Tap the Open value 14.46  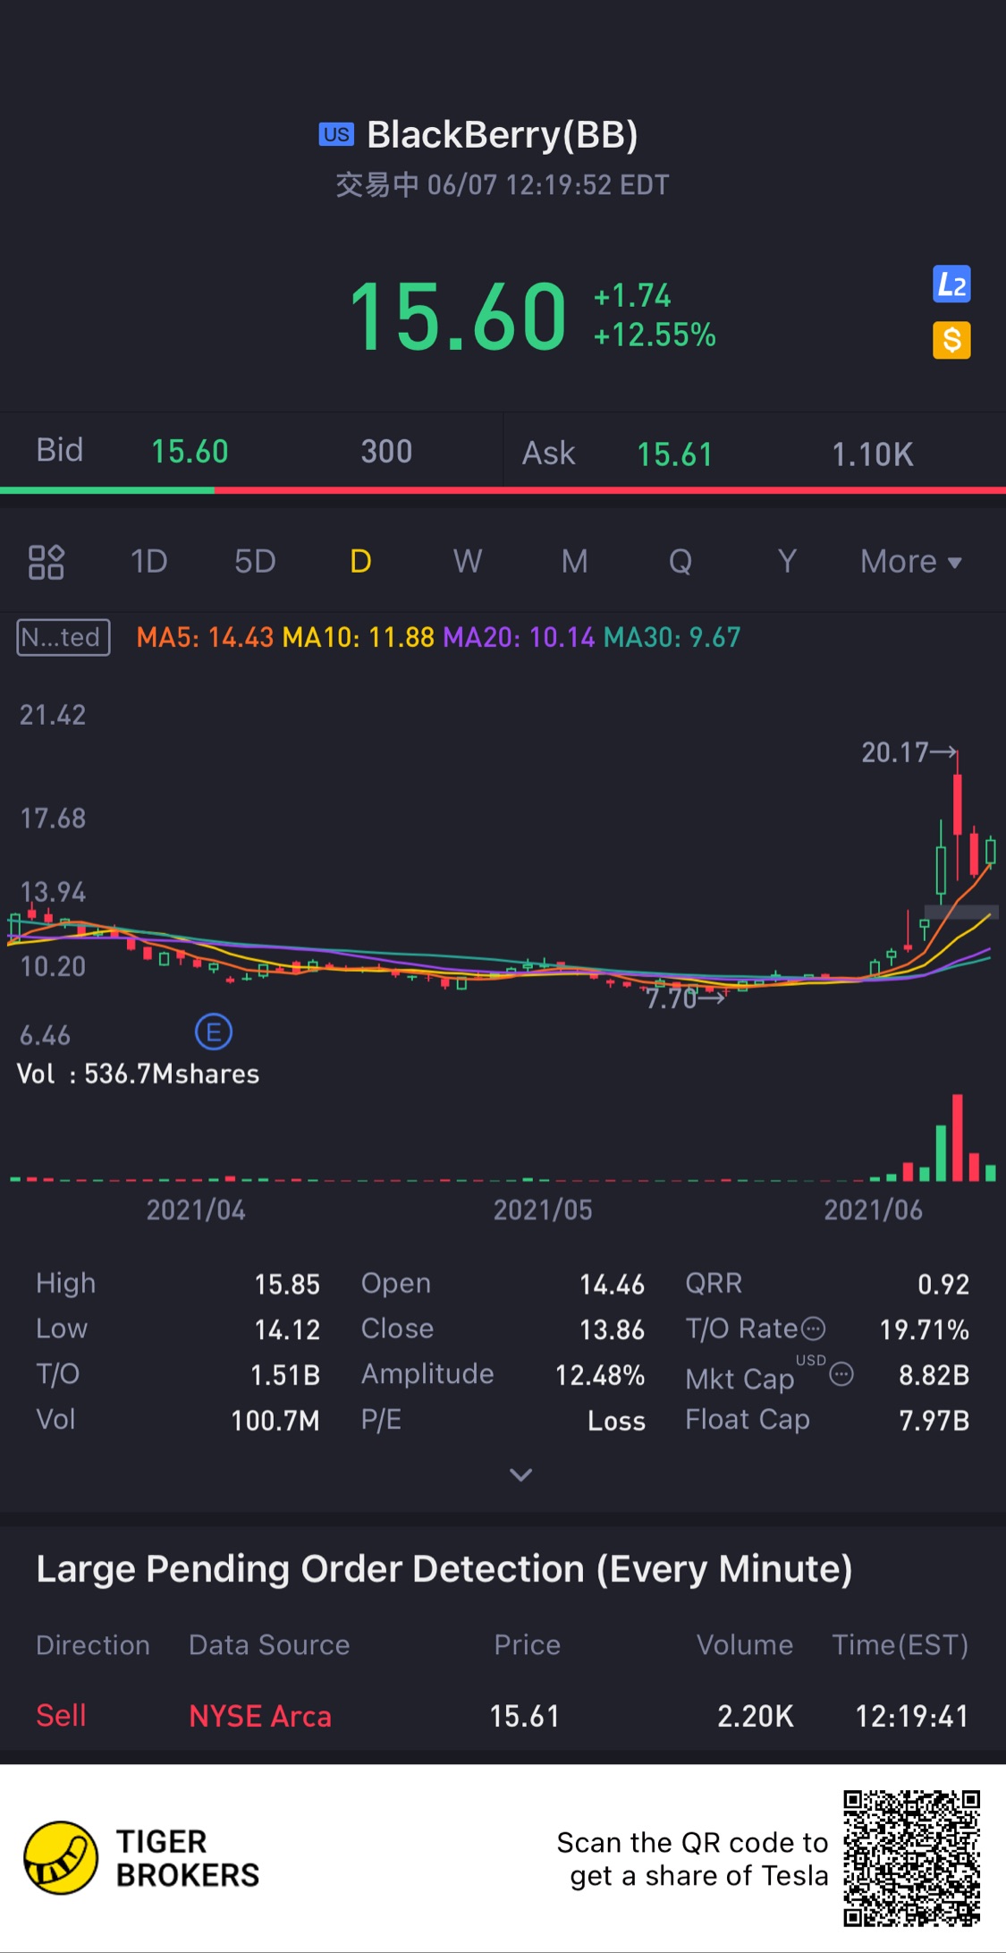click(x=612, y=1284)
